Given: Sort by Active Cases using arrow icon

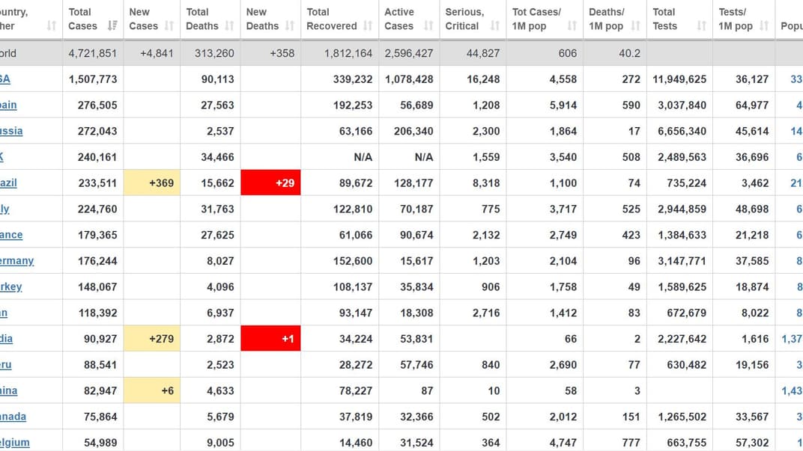Looking at the screenshot, I should click(x=428, y=25).
